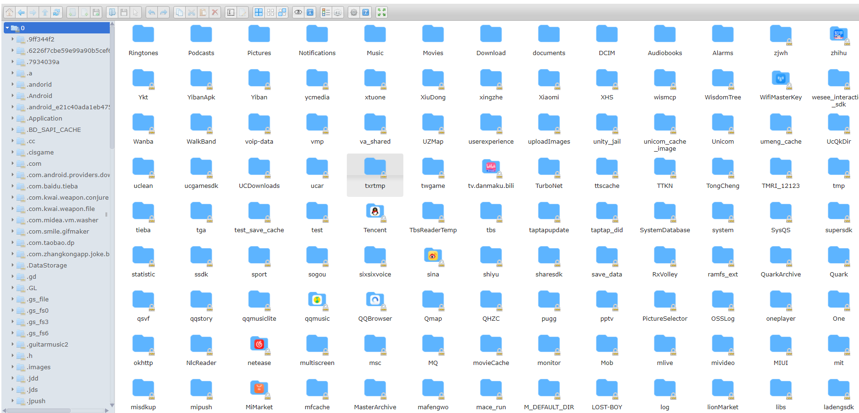Click the MasterArchive folder label

click(375, 407)
